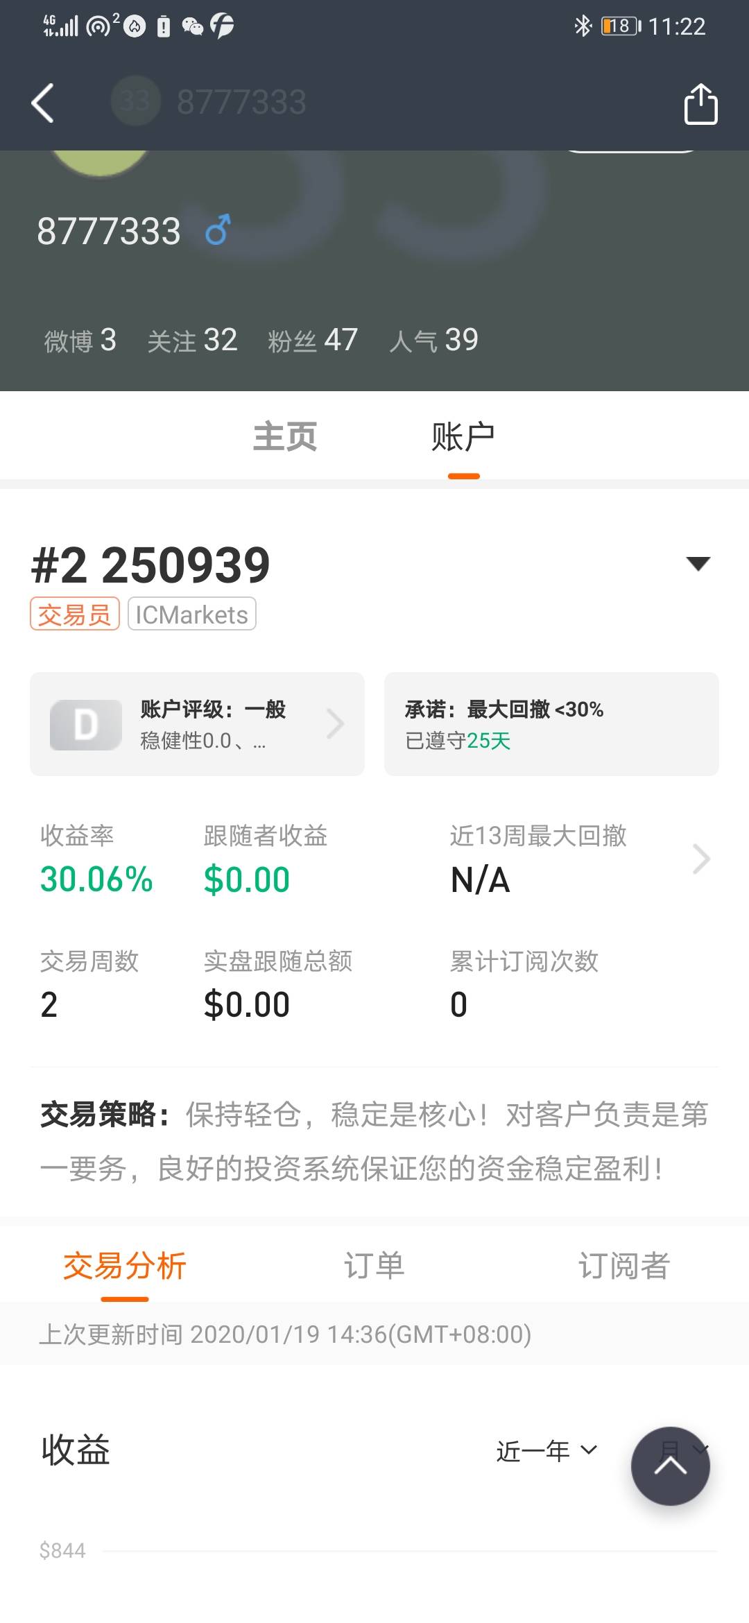Viewport: 749px width, 1623px height.
Task: View the 粉丝 47 followers list
Action: click(x=313, y=341)
